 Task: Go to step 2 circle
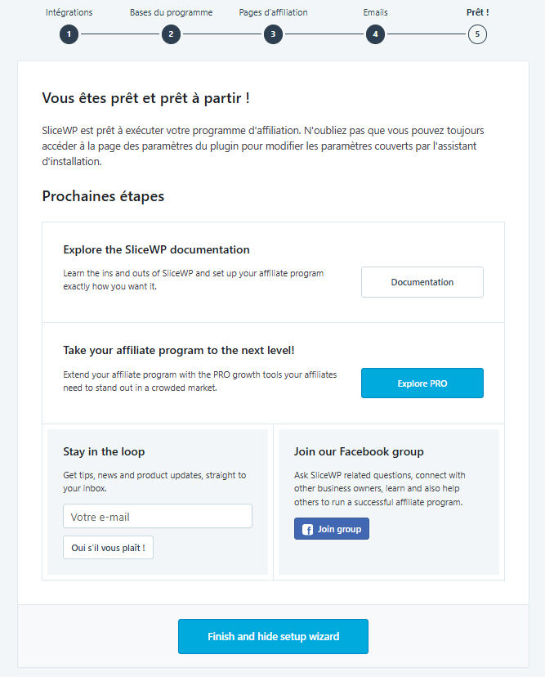171,34
